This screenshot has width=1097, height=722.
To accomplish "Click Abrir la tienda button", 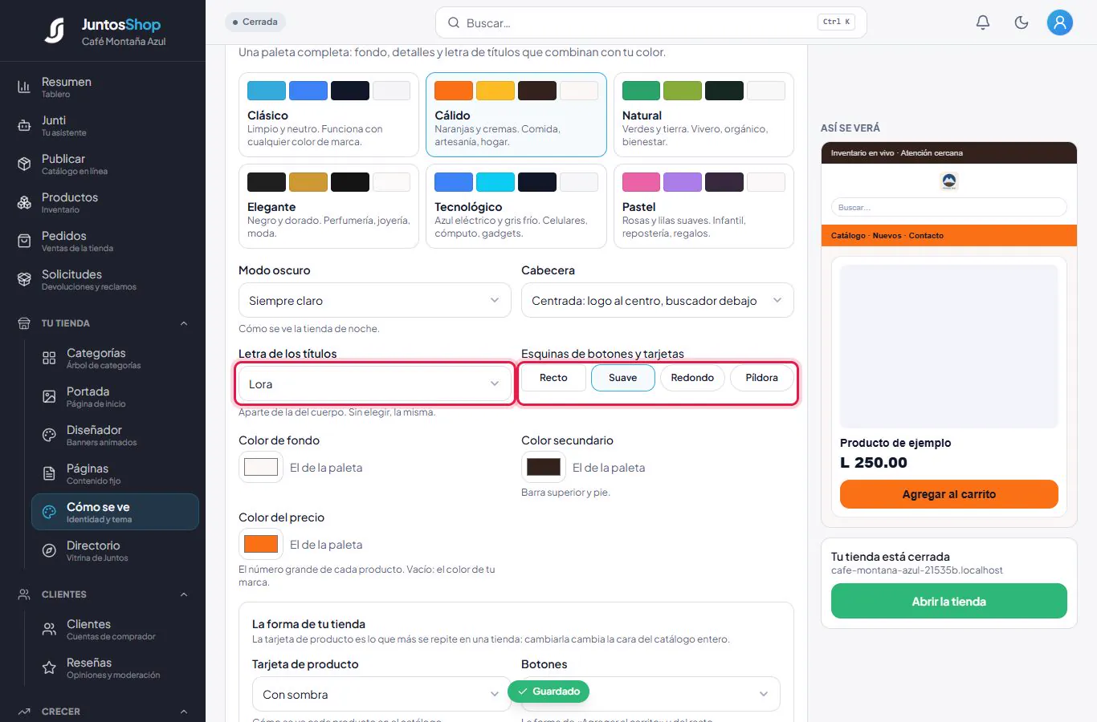I will pyautogui.click(x=949, y=601).
